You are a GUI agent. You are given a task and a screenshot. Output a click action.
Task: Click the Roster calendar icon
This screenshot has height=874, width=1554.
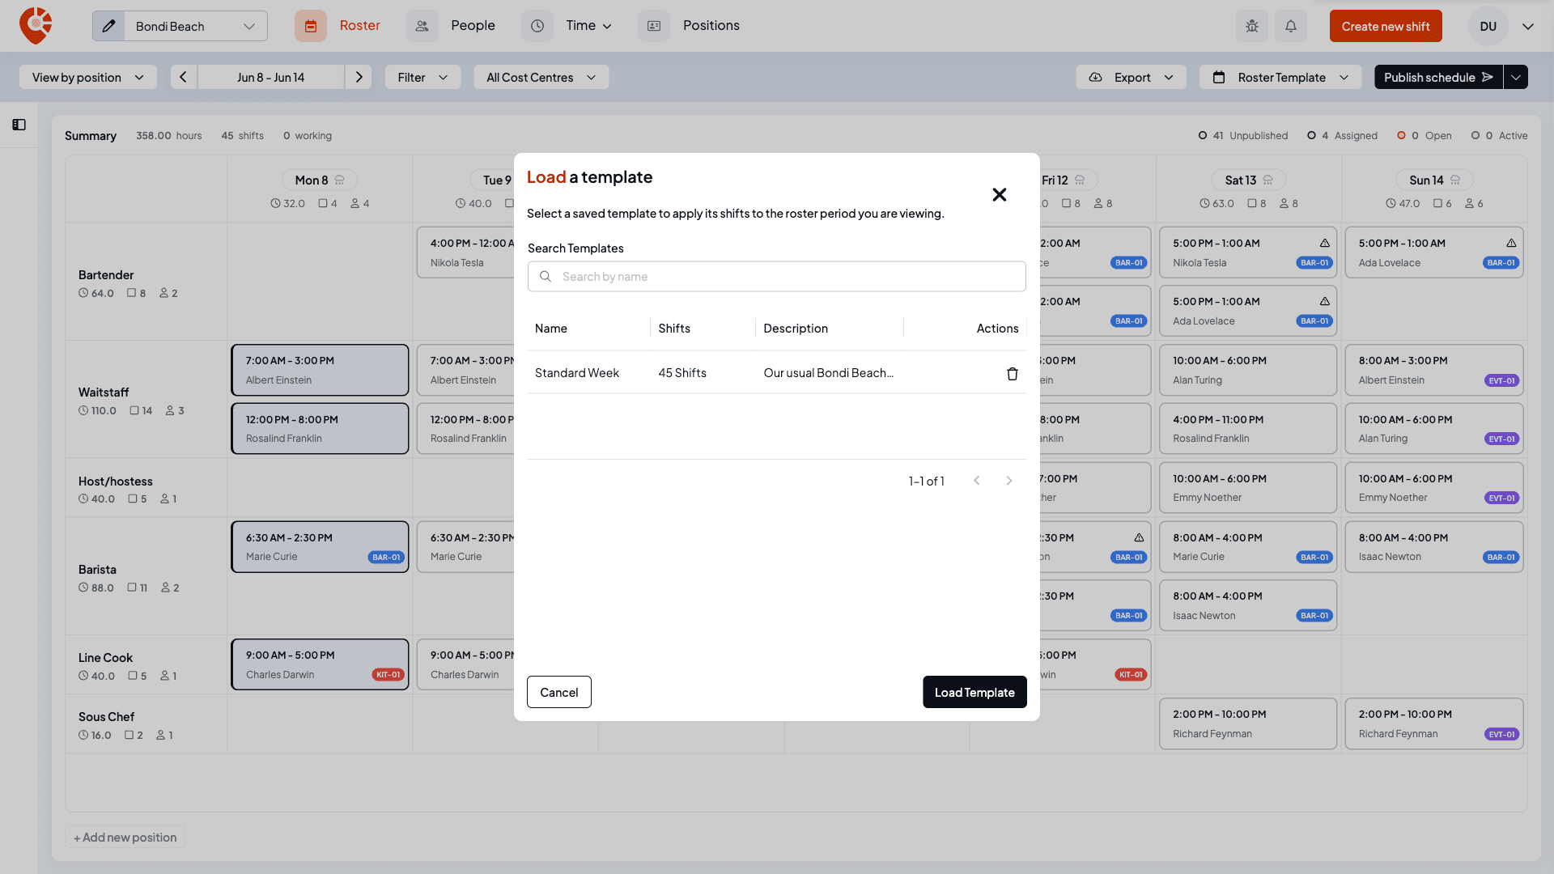point(310,26)
